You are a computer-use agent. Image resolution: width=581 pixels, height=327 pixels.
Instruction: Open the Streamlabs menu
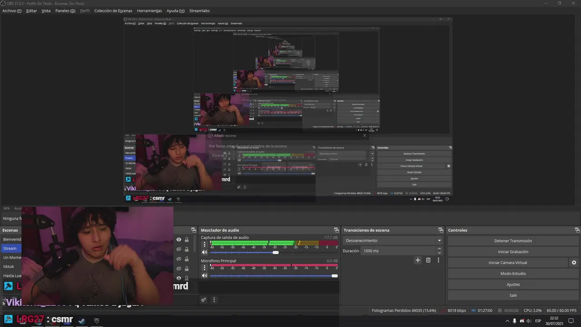[x=199, y=10]
